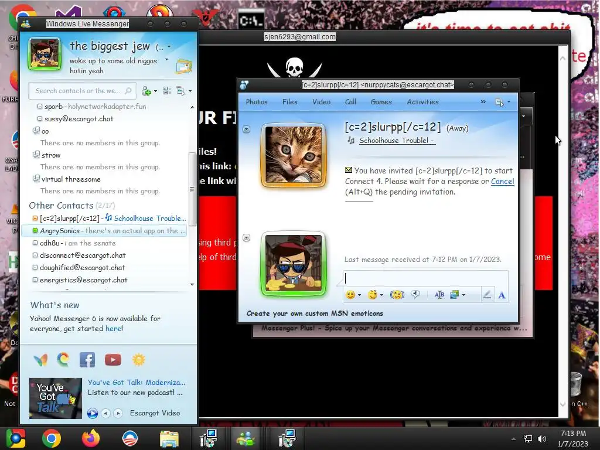Select disconnect@escargot.chat contact
Screen dimensions: 600x450
[104, 255]
